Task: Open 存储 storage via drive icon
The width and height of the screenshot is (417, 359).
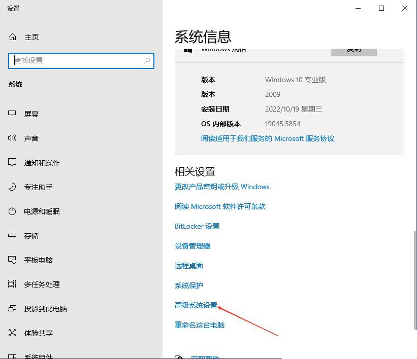Action: click(x=13, y=235)
